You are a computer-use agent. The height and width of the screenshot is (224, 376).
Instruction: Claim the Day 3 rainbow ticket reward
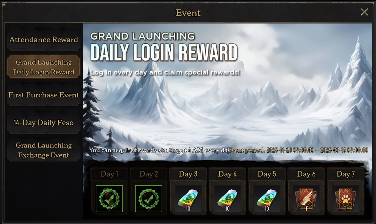(x=188, y=199)
